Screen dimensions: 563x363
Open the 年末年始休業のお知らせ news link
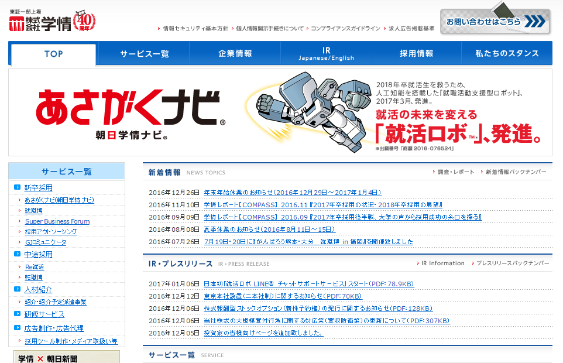point(293,193)
